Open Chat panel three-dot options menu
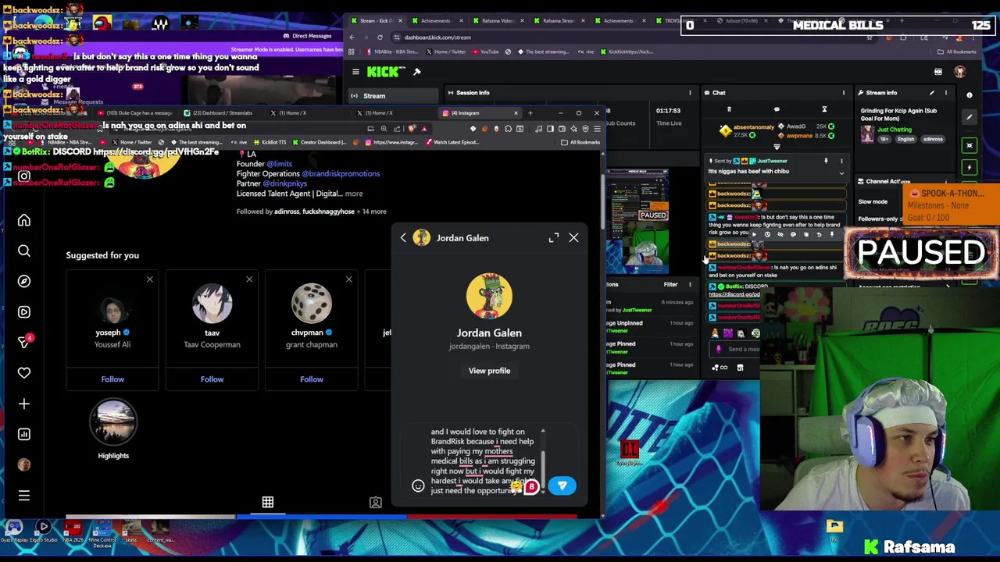 843,93
